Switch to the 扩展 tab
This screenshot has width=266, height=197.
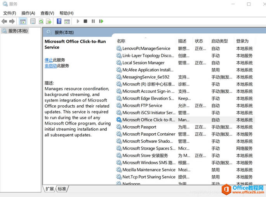[50, 189]
